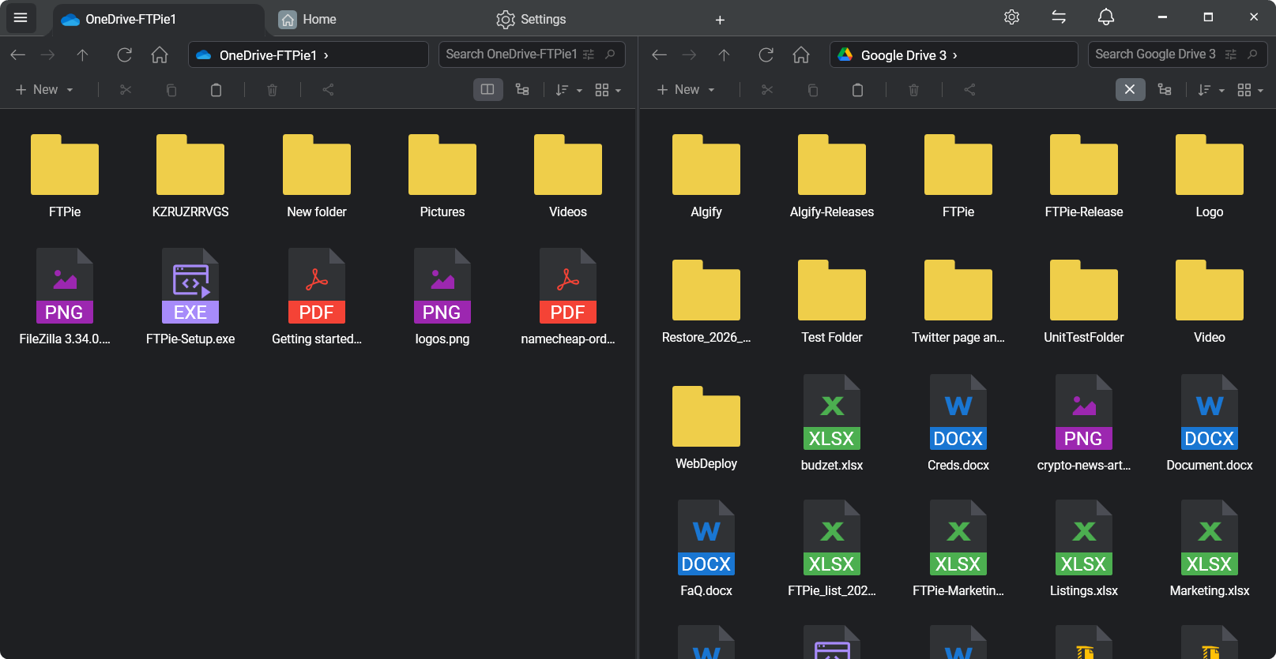Open sort options in Google Drive pane
The width and height of the screenshot is (1276, 659).
tap(1210, 90)
